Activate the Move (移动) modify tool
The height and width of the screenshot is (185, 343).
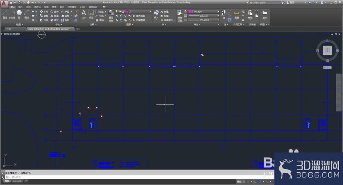click(44, 12)
